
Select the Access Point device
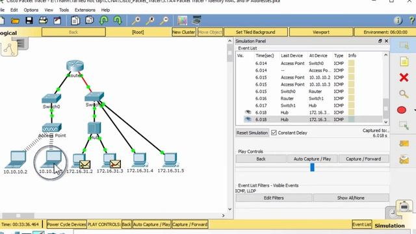pos(52,128)
